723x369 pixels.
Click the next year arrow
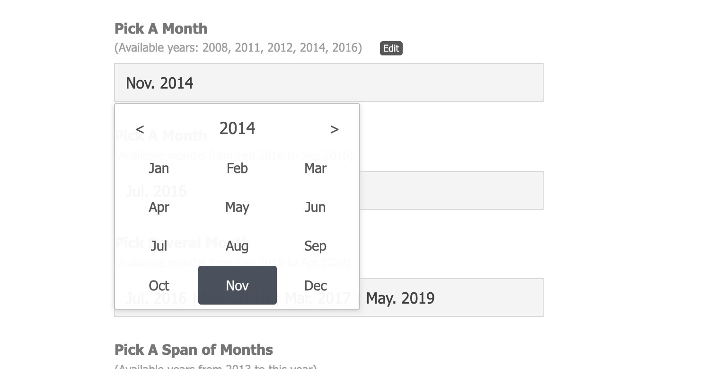pyautogui.click(x=335, y=128)
